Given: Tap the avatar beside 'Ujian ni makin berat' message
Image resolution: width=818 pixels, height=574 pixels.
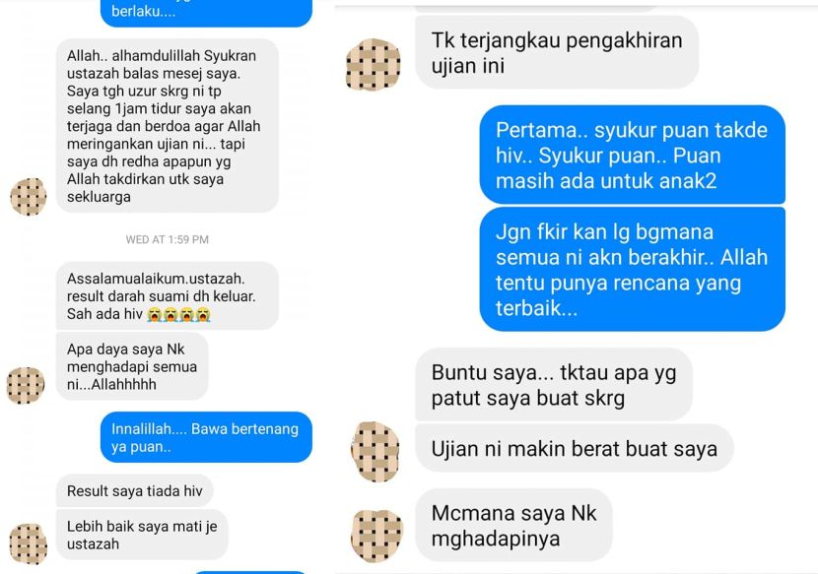Looking at the screenshot, I should (375, 452).
